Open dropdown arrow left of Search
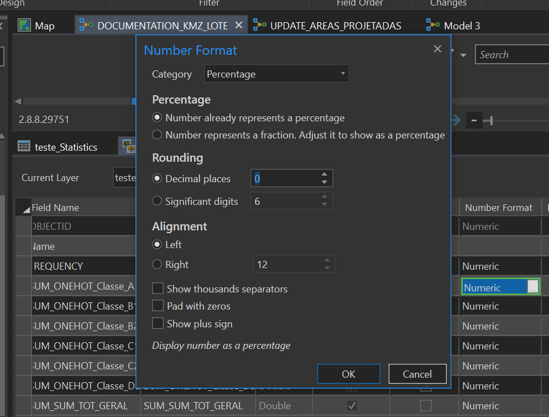Screen dimensions: 549x417 coord(463,55)
